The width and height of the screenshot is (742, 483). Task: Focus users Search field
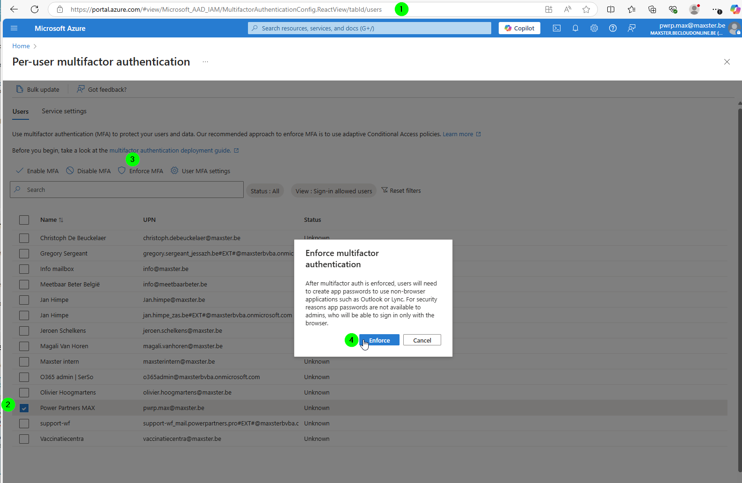[x=127, y=190]
